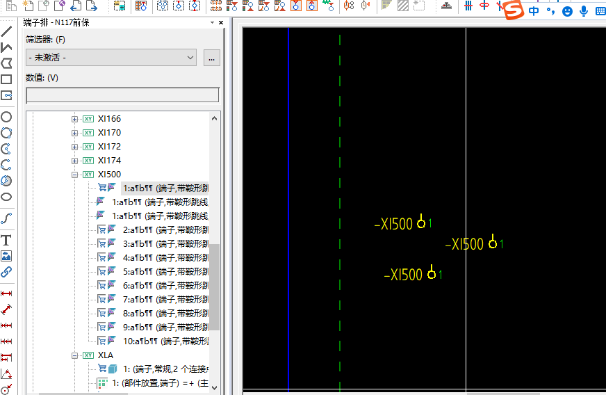Click the Sogou input method icon
Screen dimensions: 606x395
click(513, 11)
